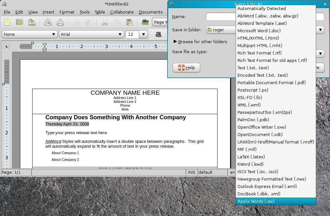Click the Cut scissors icon
Screen dimensions: 330x216
[x=105, y=22]
